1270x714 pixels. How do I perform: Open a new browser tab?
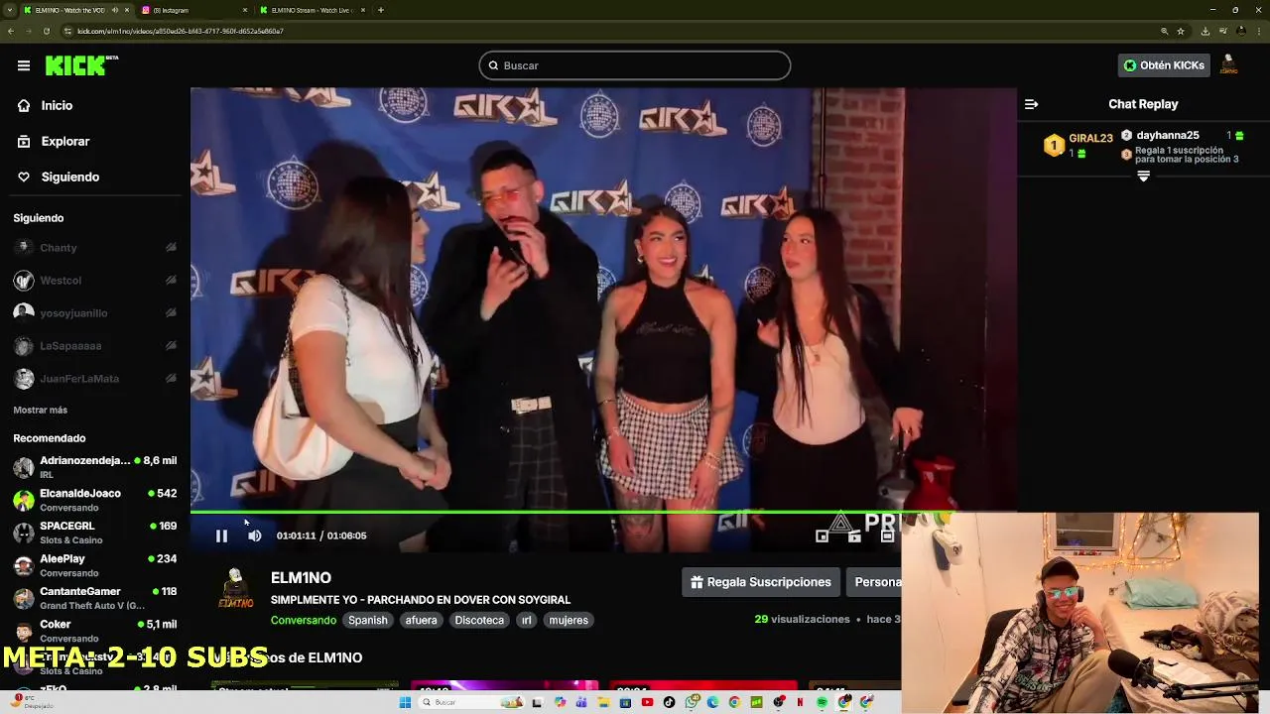tap(381, 10)
